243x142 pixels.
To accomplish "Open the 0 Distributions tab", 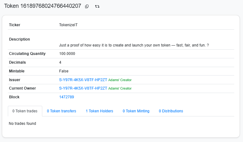I will [x=171, y=111].
